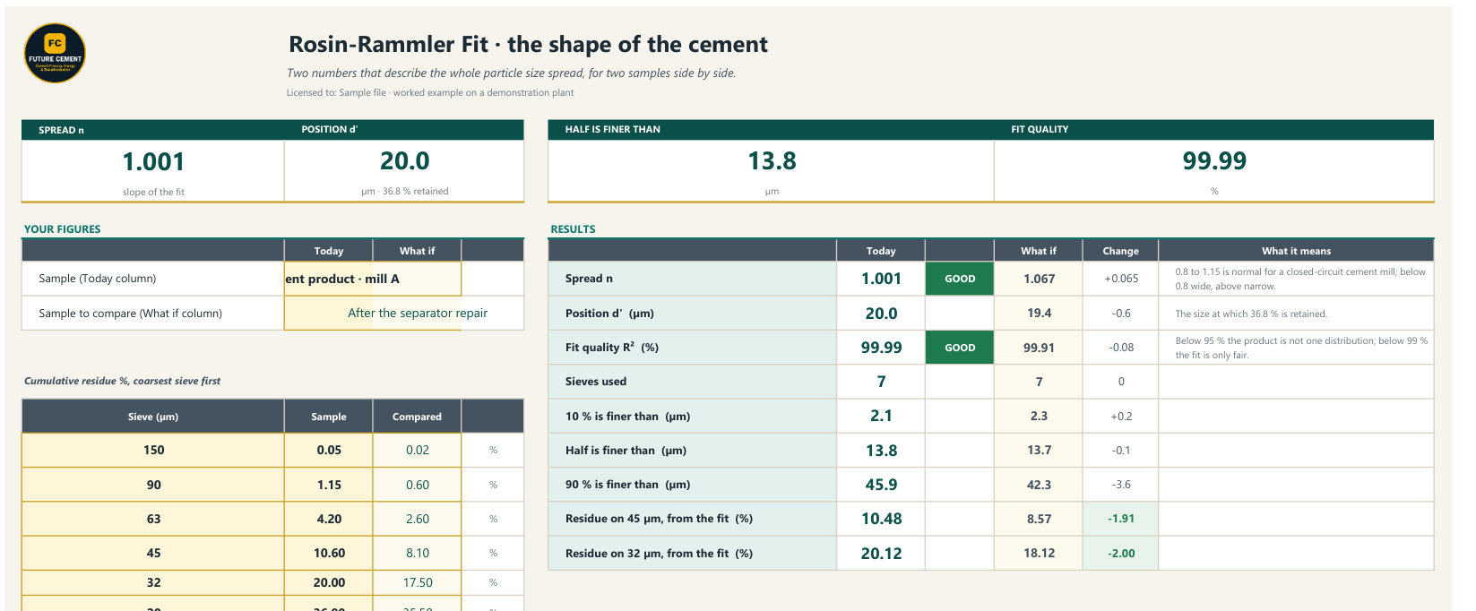The image size is (1476, 611).
Task: Click the GOOD badge in Fit quality row
Action: click(960, 348)
